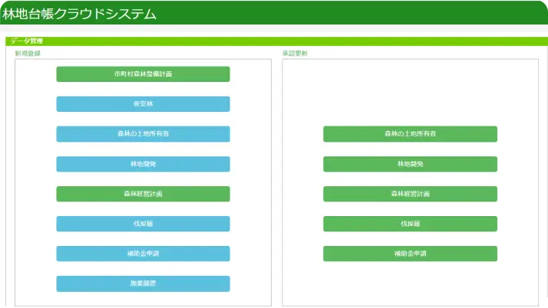Viewport: 548px width, 308px height.
Task: Click the green header bar right side
Action: [461, 14]
